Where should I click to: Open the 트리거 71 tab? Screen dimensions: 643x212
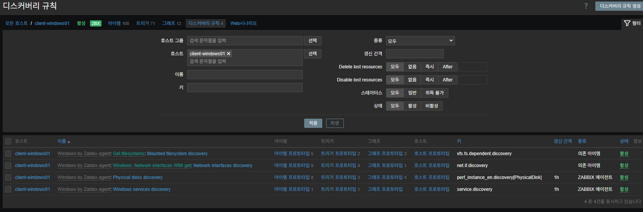point(146,23)
